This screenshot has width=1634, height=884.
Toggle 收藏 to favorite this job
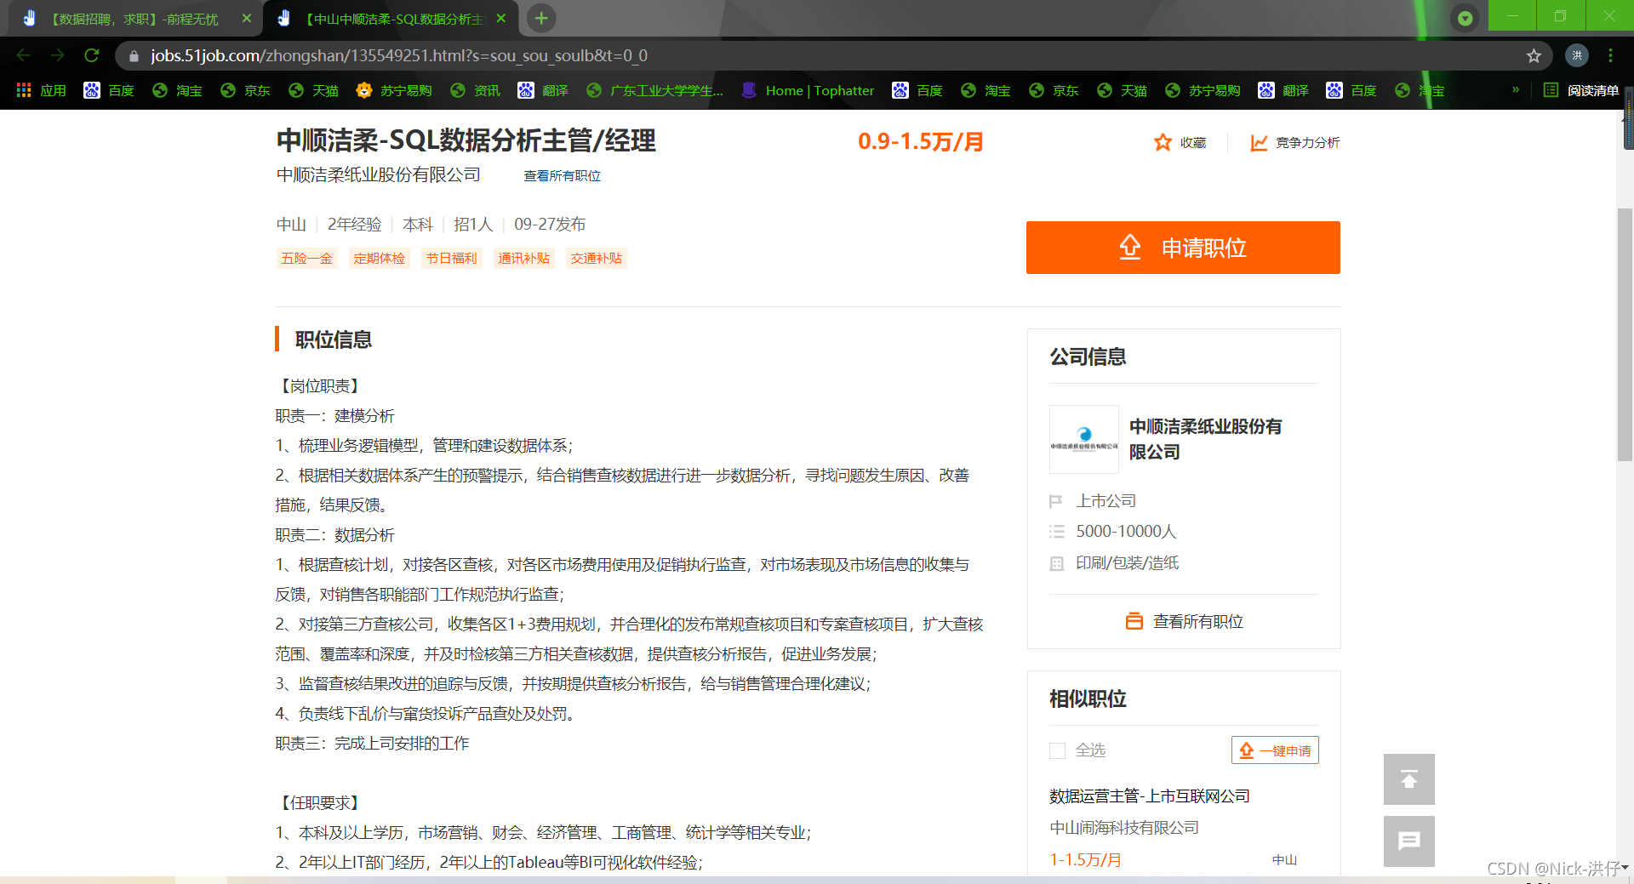coord(1180,143)
